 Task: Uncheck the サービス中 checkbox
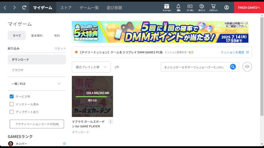(12, 96)
